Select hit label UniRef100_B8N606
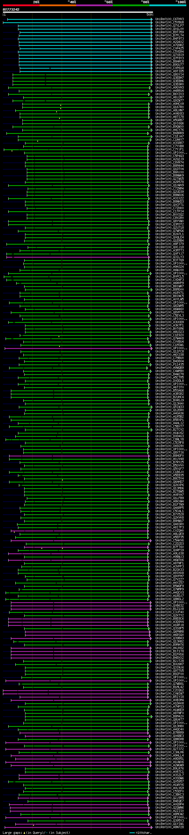This screenshot has height=835, width=189. tap(170, 195)
